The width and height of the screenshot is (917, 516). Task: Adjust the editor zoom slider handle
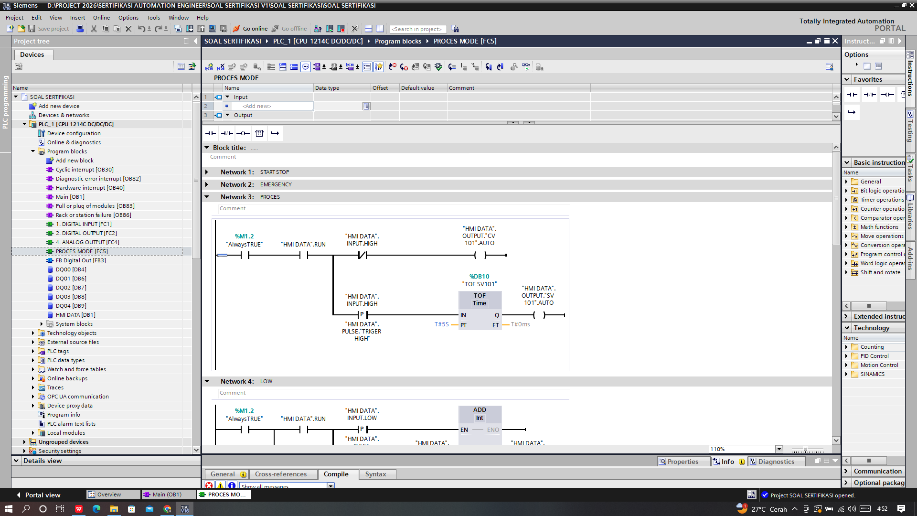tap(805, 450)
